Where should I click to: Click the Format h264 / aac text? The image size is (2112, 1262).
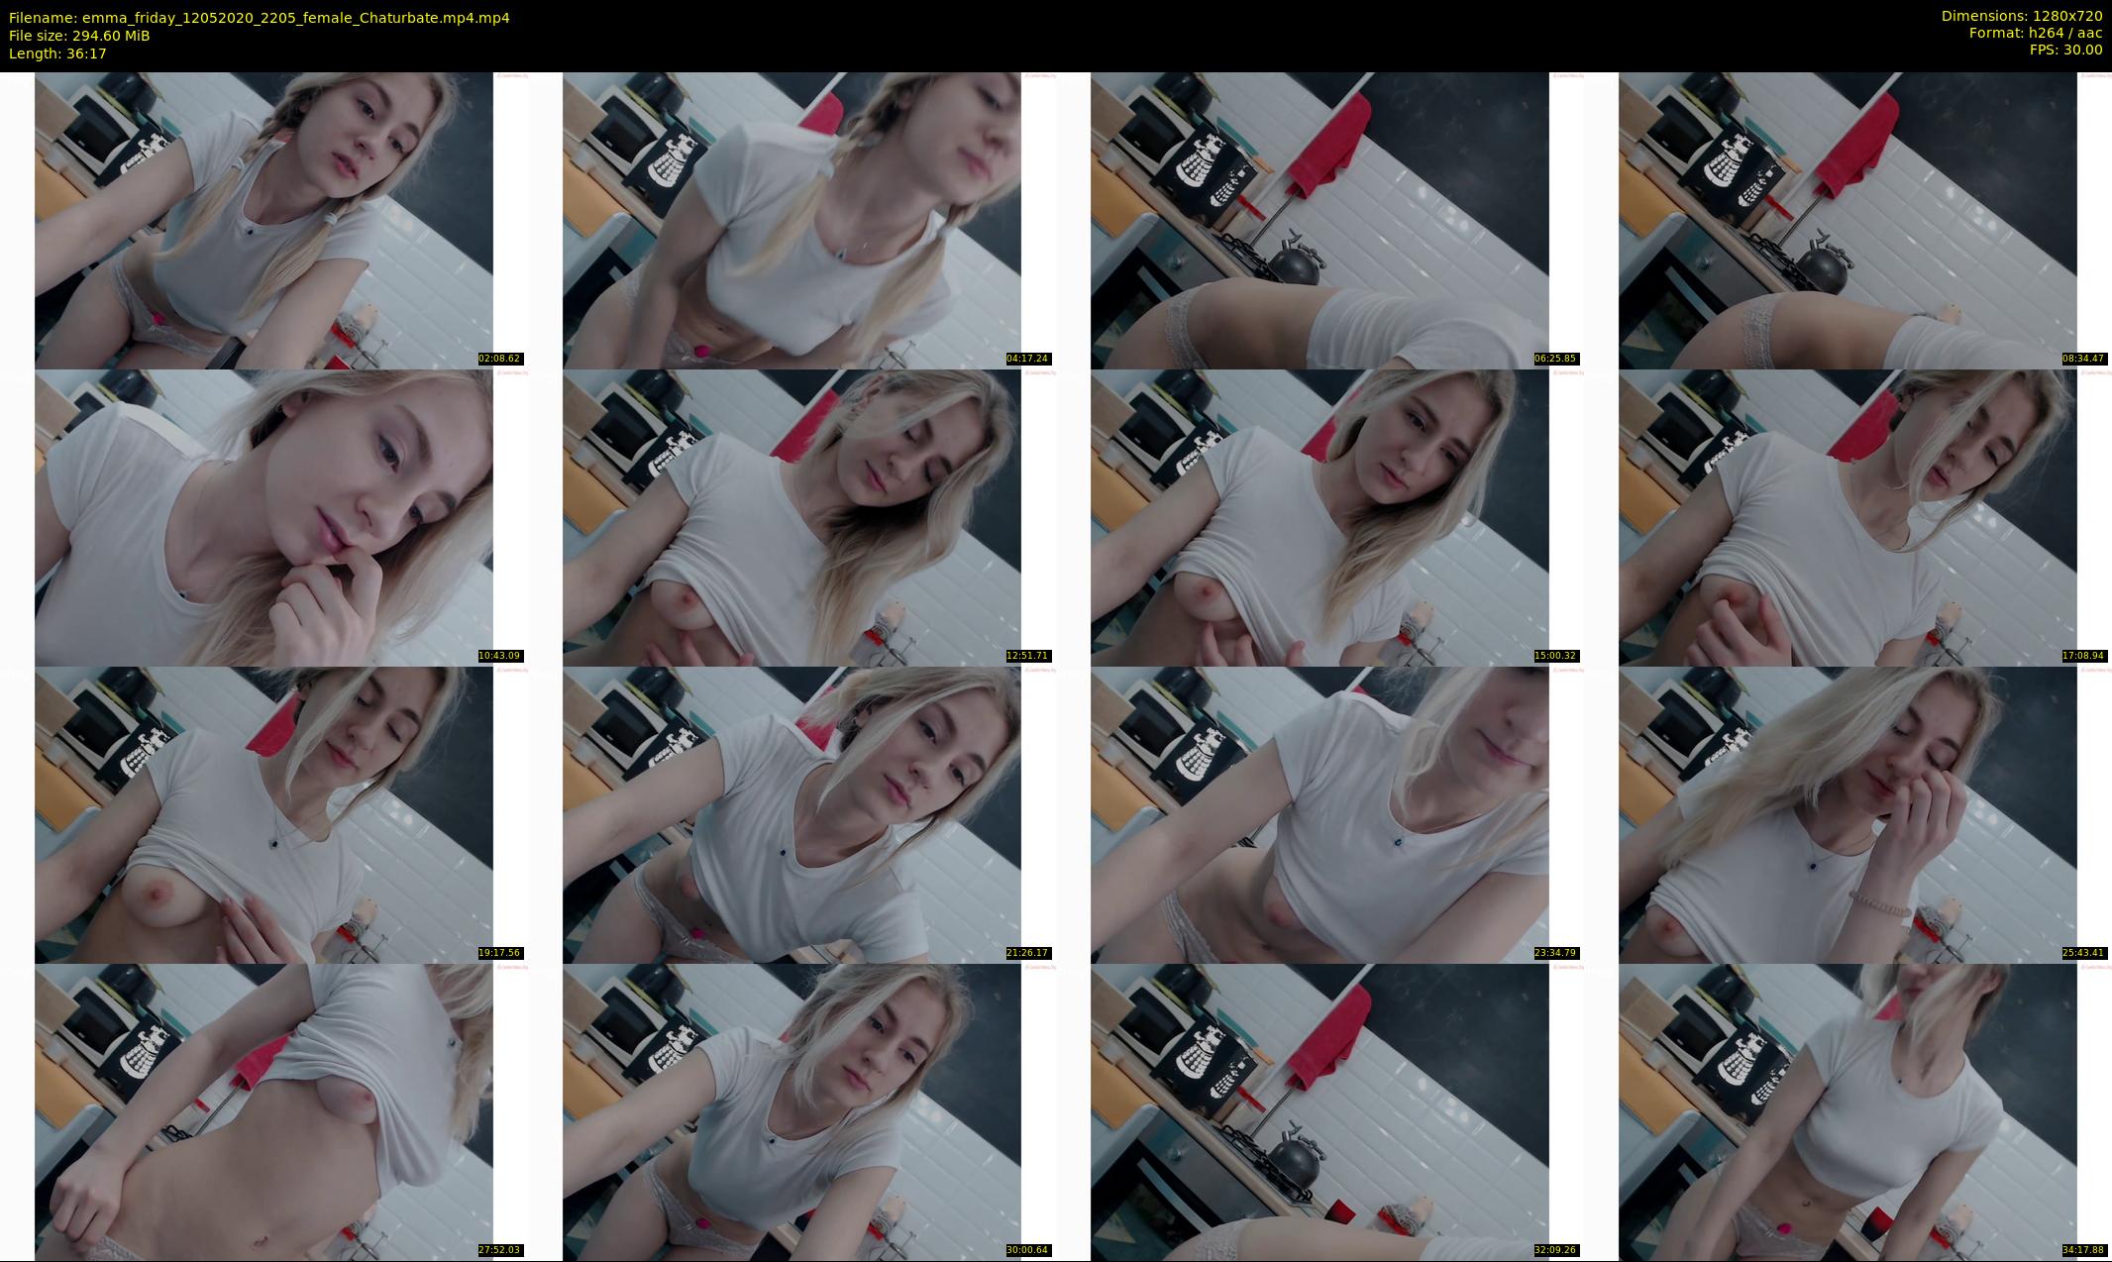(2035, 33)
